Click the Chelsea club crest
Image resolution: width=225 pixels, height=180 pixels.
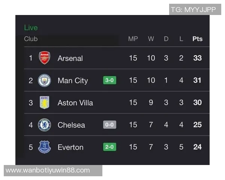pyautogui.click(x=44, y=125)
